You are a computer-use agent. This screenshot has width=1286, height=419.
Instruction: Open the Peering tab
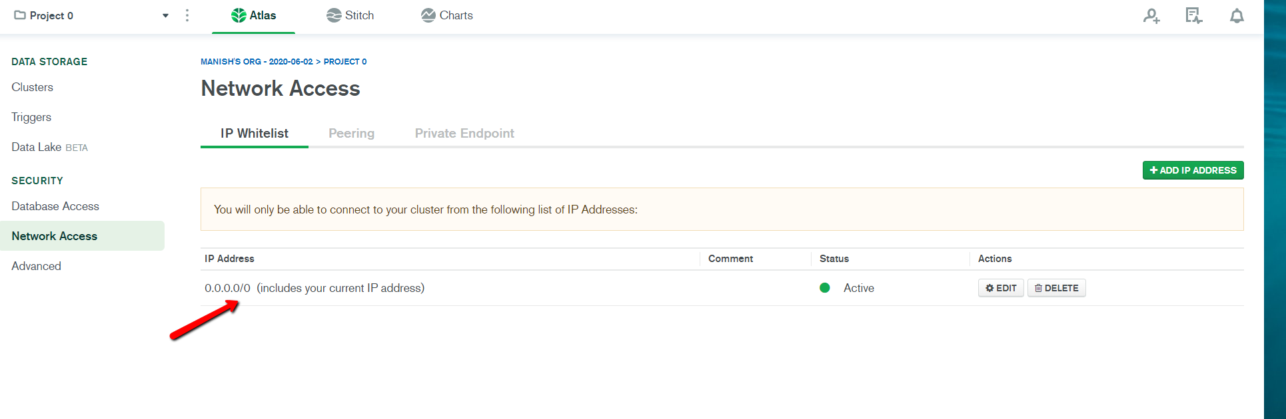pyautogui.click(x=351, y=133)
